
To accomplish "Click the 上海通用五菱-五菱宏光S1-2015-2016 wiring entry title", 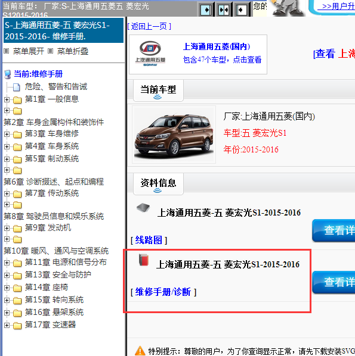I will tap(229, 213).
